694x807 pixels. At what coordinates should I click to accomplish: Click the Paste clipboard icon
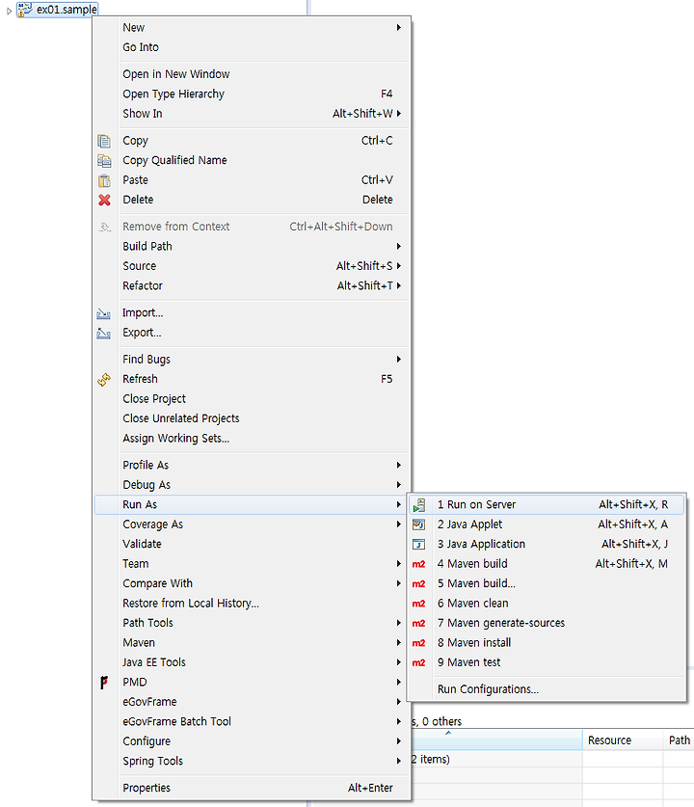coord(104,180)
